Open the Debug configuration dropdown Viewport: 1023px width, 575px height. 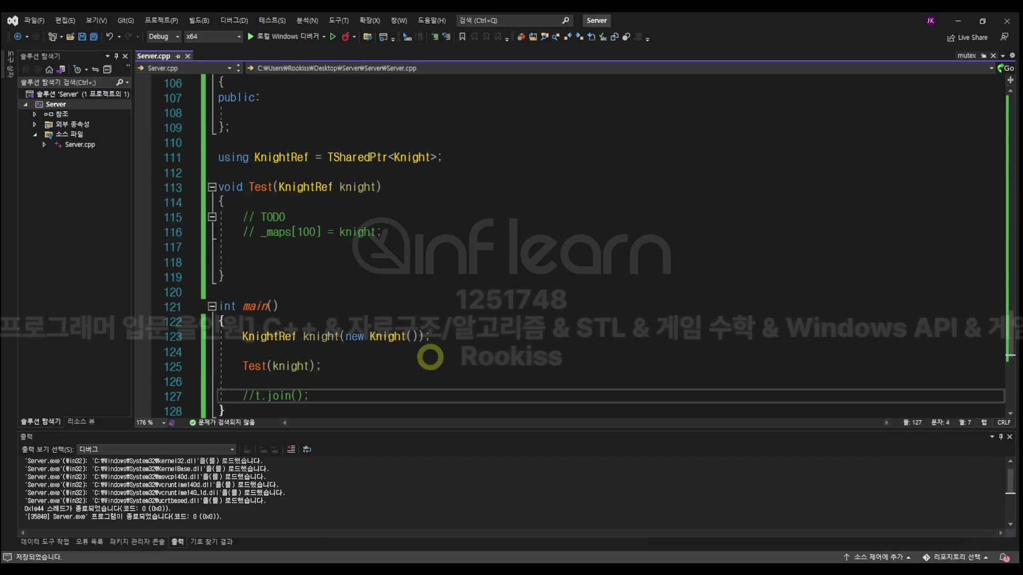[x=177, y=37]
